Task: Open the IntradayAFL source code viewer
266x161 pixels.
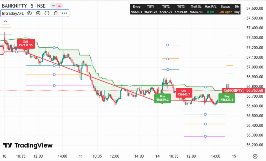Action: [47, 13]
